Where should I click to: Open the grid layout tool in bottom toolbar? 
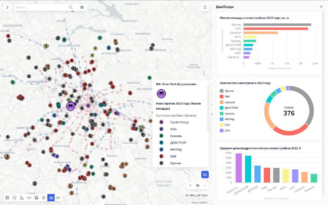click(x=7, y=198)
